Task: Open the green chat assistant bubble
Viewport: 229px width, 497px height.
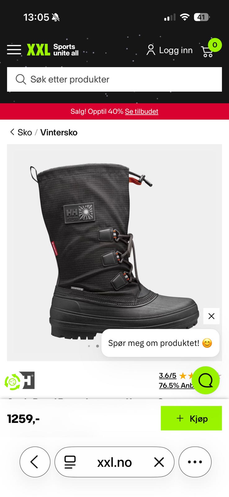Action: click(x=205, y=380)
